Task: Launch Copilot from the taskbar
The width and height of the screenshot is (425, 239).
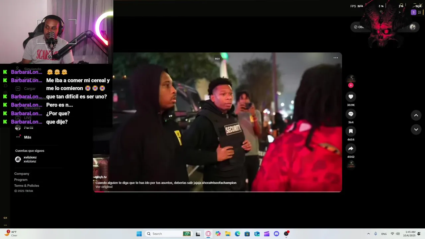Action: click(x=218, y=234)
